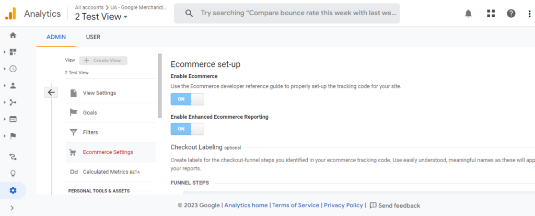Viewport: 535px width, 216px height.
Task: Open the Attribution path icon
Action: click(x=13, y=157)
